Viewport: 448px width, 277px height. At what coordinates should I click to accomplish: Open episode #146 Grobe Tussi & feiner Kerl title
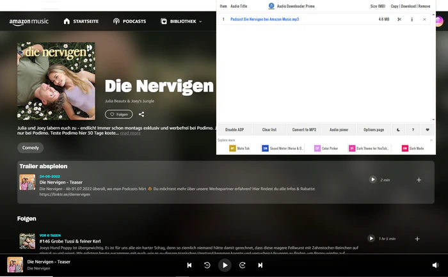point(70,241)
